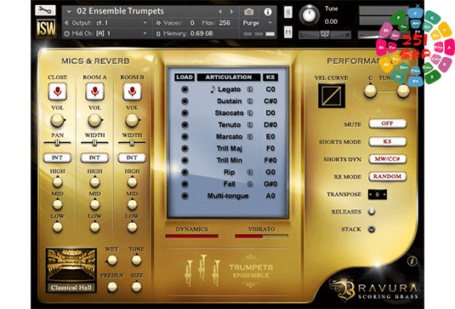455x309 pixels.
Task: Toggle the MUTE OFF button
Action: [x=388, y=123]
